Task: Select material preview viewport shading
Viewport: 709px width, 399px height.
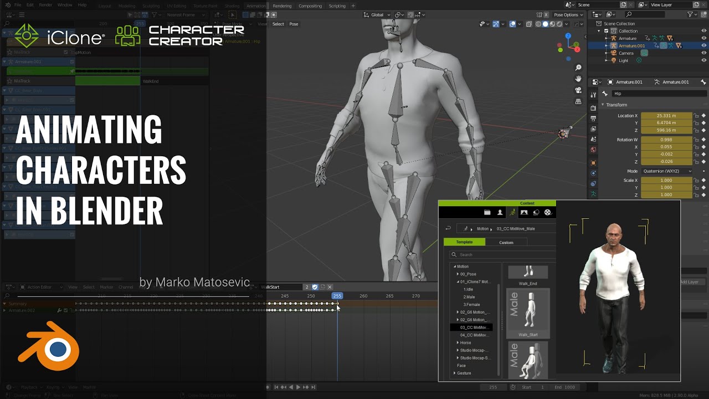Action: pyautogui.click(x=552, y=24)
